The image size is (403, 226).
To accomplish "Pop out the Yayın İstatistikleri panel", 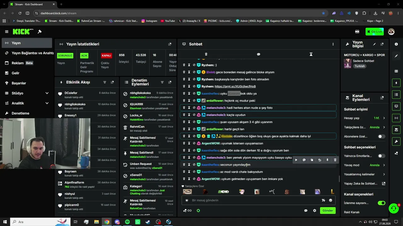I will tap(170, 44).
